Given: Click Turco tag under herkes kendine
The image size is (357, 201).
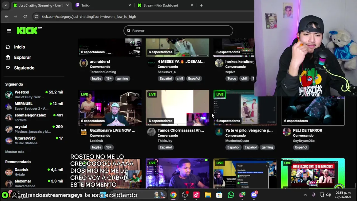Looking at the screenshot, I should 232,78.
